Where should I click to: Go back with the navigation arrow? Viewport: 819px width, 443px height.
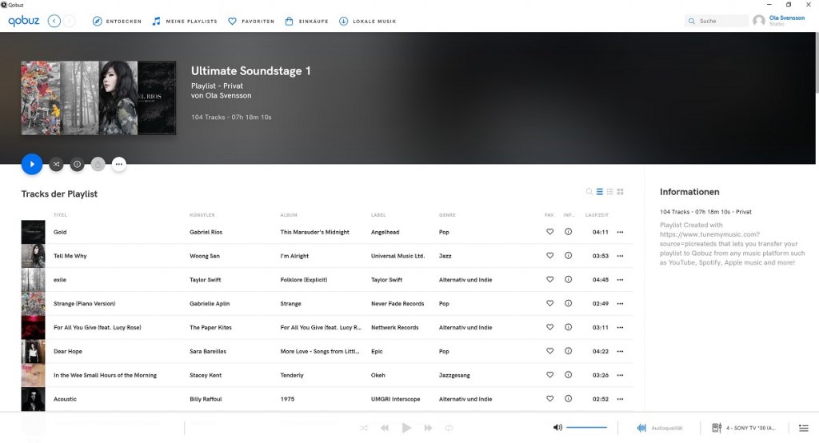[x=54, y=21]
